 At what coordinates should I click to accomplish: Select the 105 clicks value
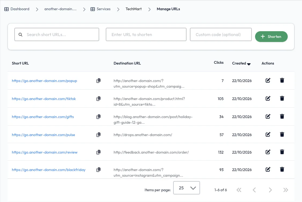221,99
